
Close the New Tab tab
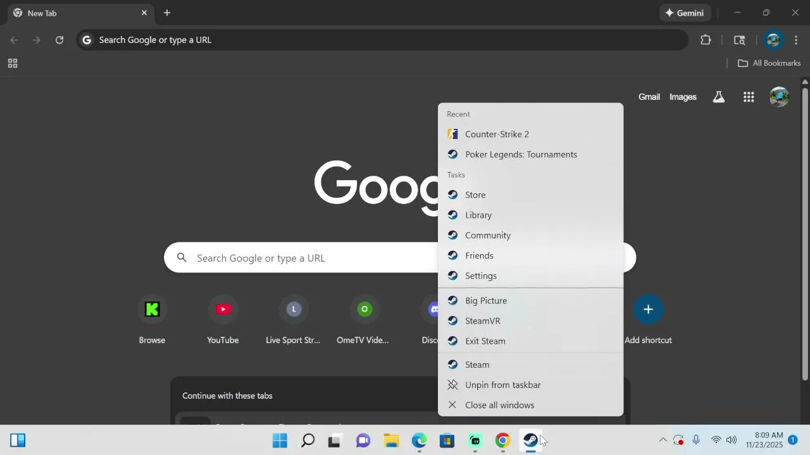pyautogui.click(x=144, y=13)
